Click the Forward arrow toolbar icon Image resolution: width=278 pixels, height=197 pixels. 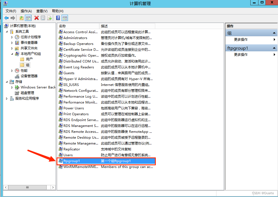click(x=13, y=18)
